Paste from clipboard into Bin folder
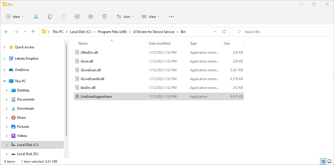 (x=63, y=16)
